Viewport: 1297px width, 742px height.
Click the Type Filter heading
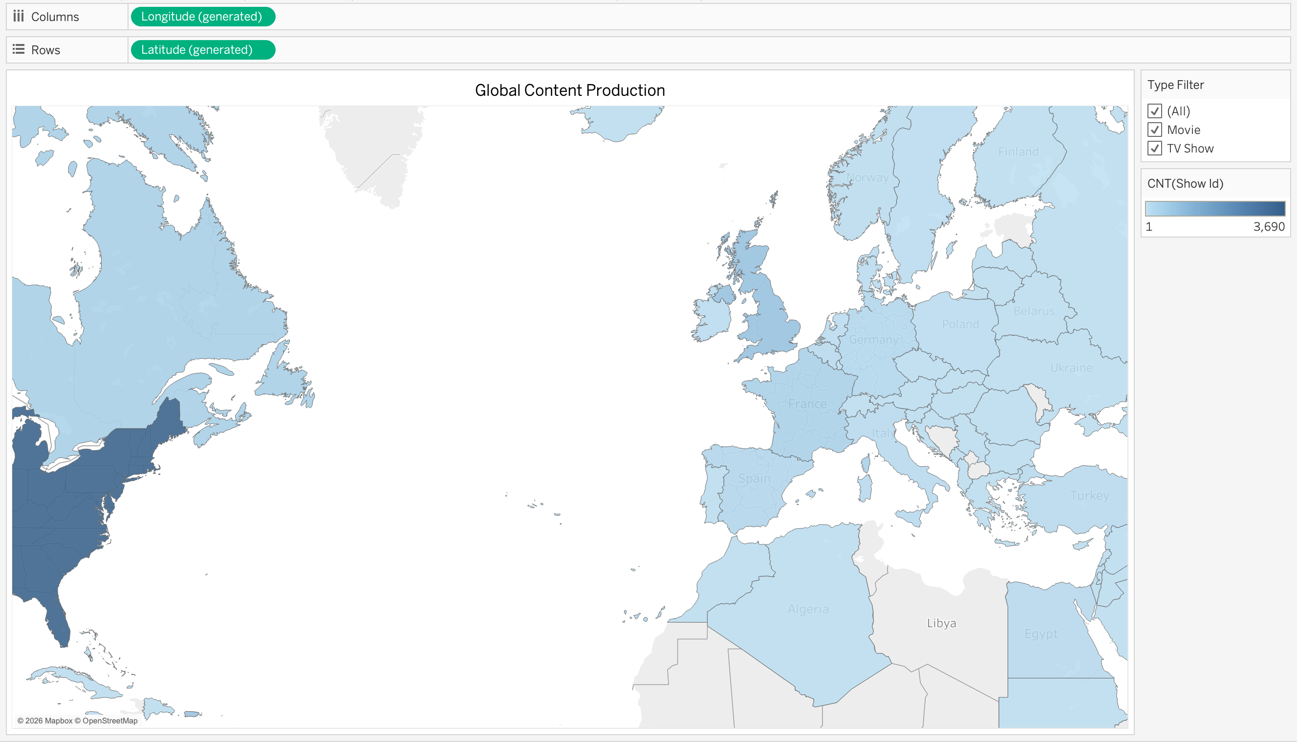pyautogui.click(x=1175, y=85)
